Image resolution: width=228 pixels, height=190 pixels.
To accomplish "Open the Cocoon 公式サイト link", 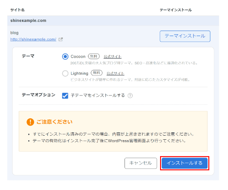I will (113, 57).
